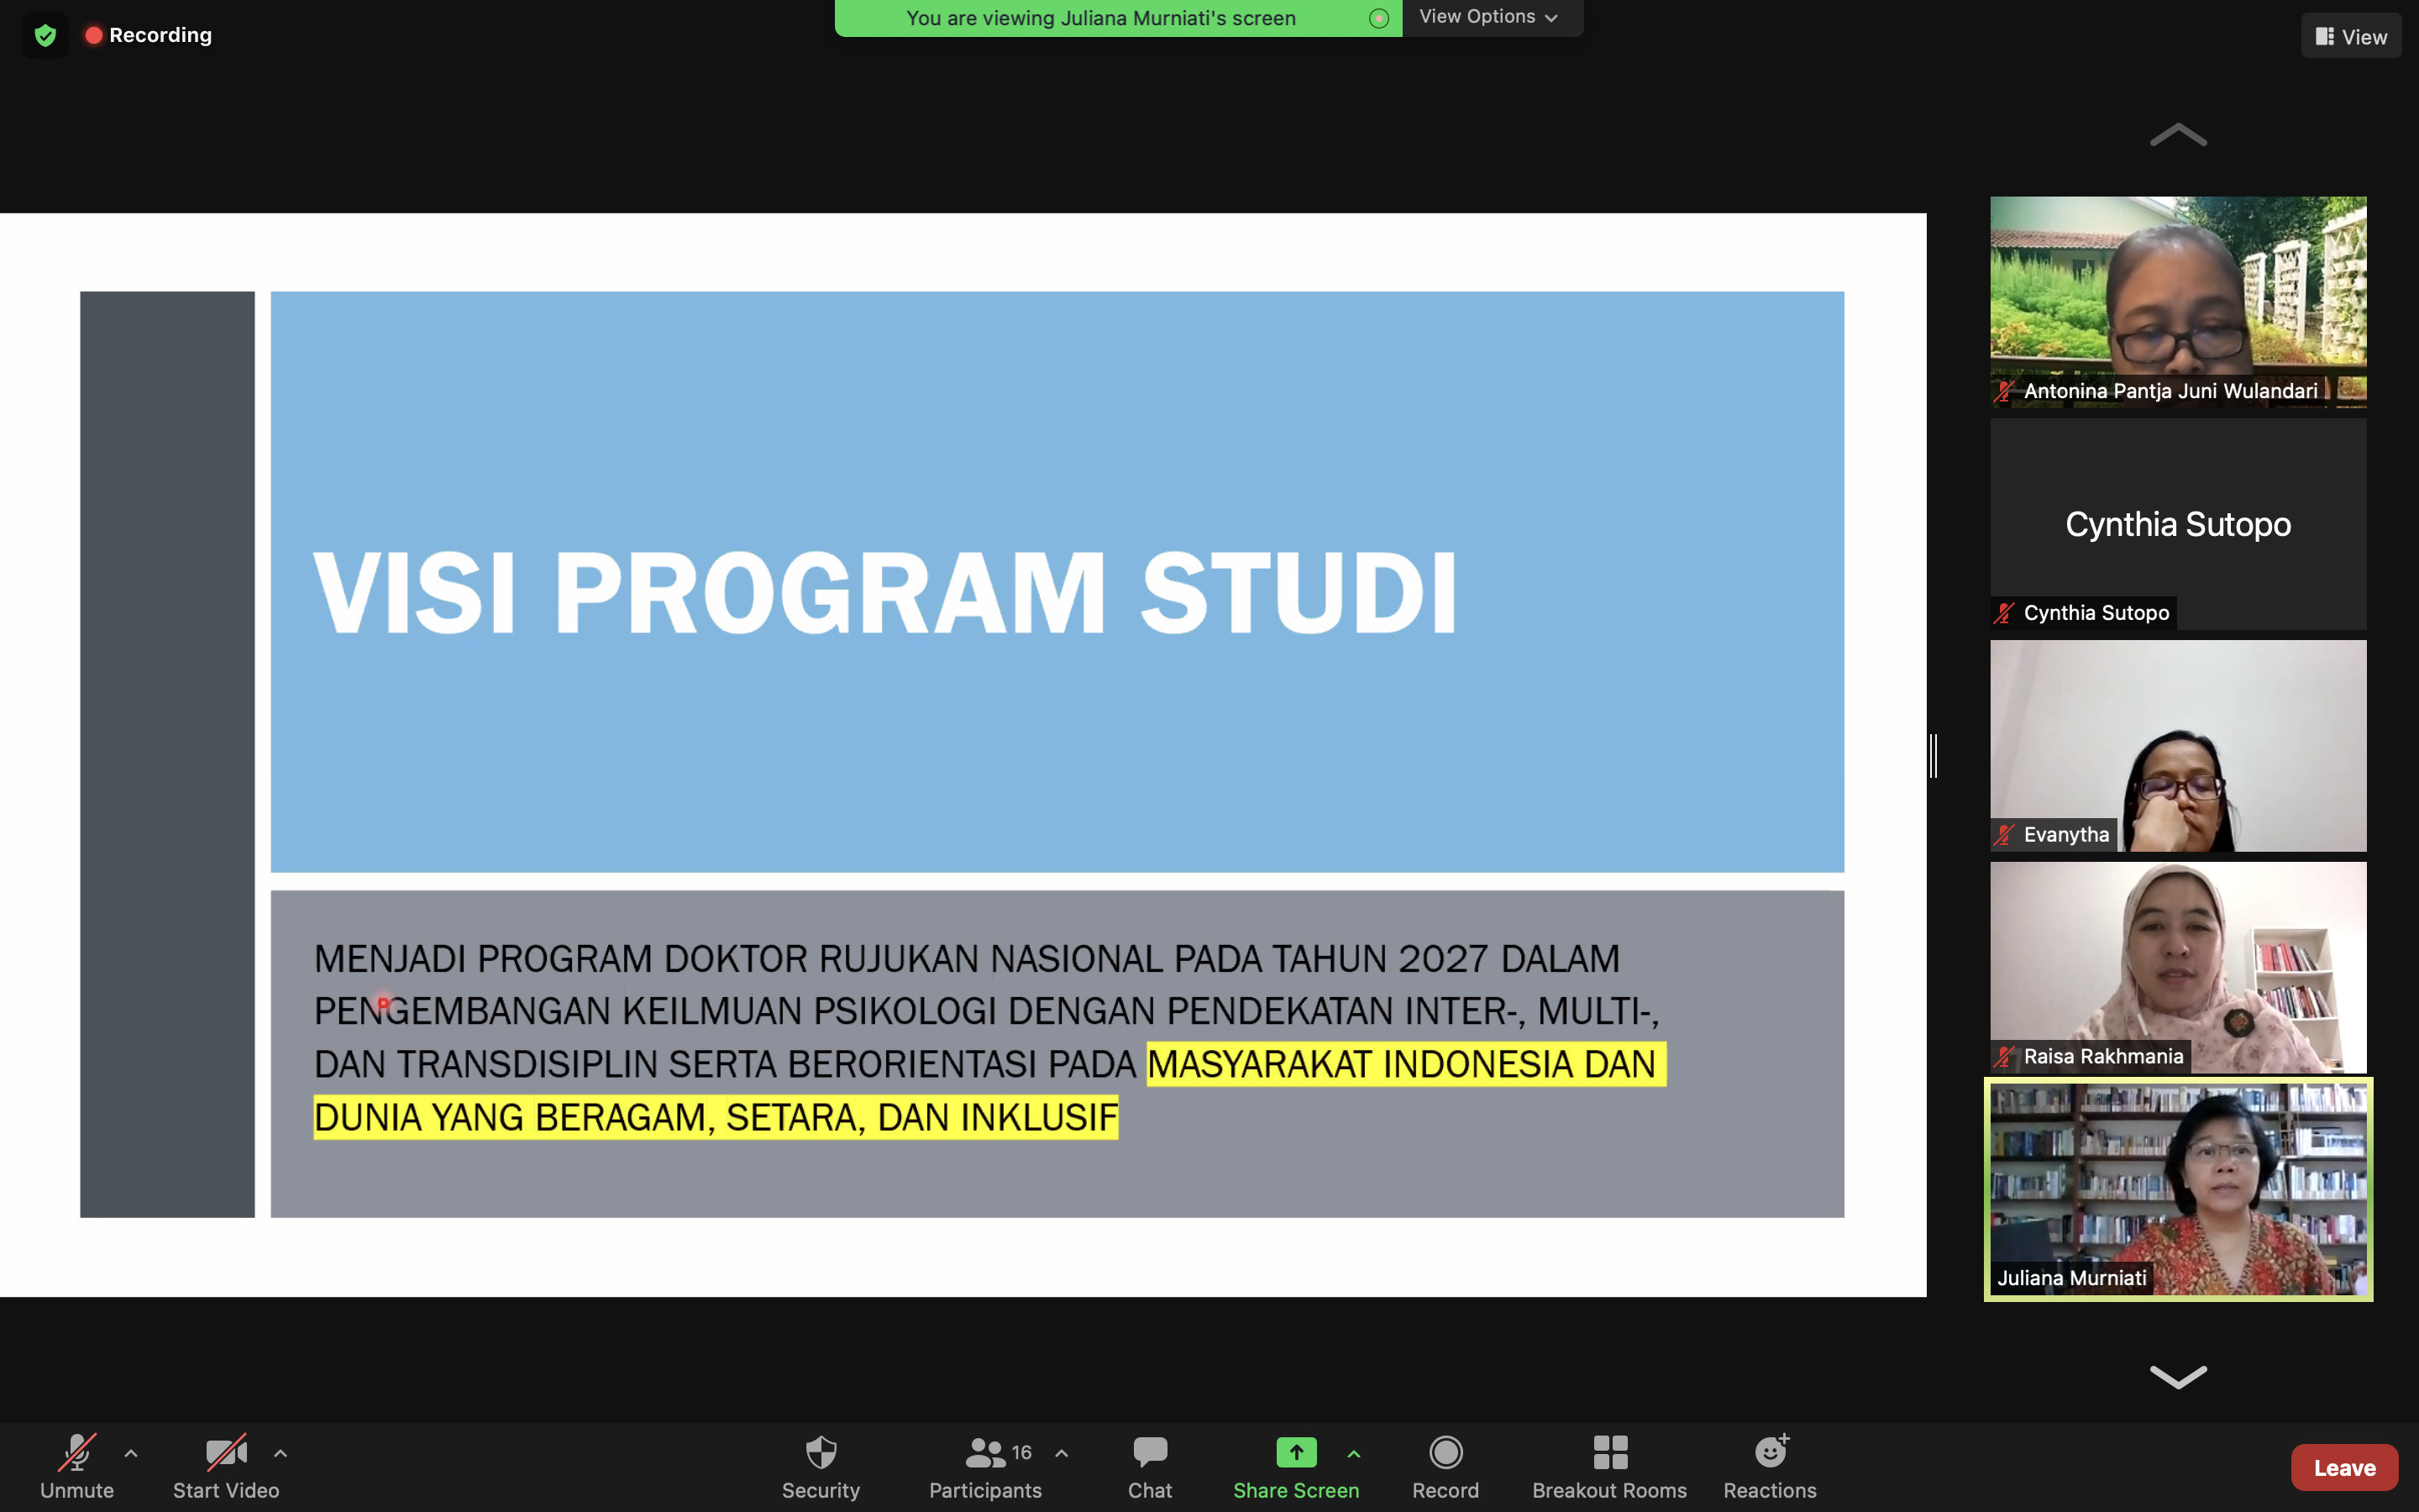The width and height of the screenshot is (2419, 1512).
Task: Show more participants with down chevron
Action: pyautogui.click(x=2178, y=1377)
